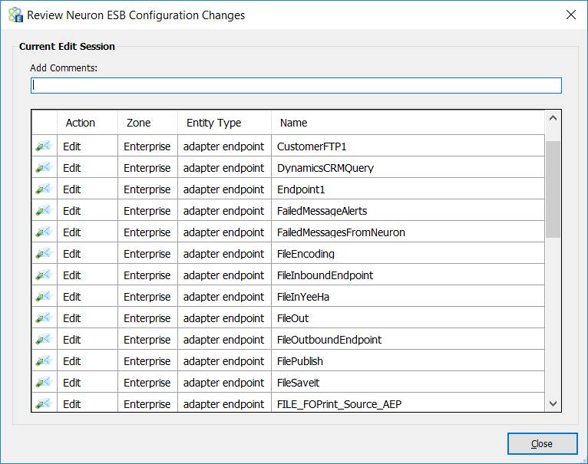588x464 pixels.
Task: Click the adapter icon beside CustomerFTP1
Action: pyautogui.click(x=44, y=146)
